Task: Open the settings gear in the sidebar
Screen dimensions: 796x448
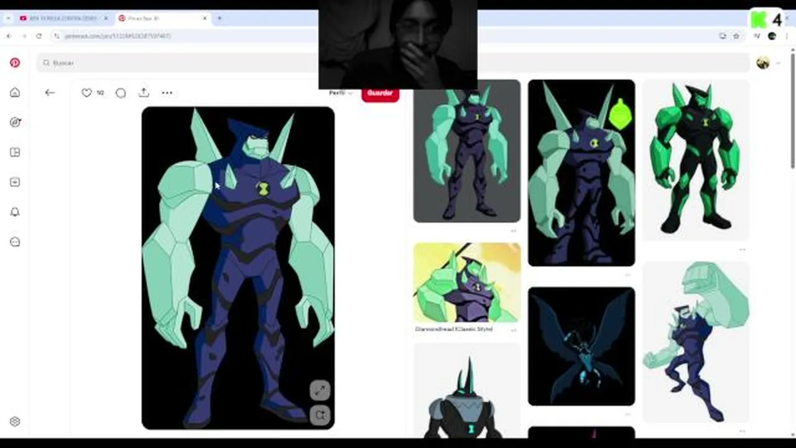Action: coord(15,421)
